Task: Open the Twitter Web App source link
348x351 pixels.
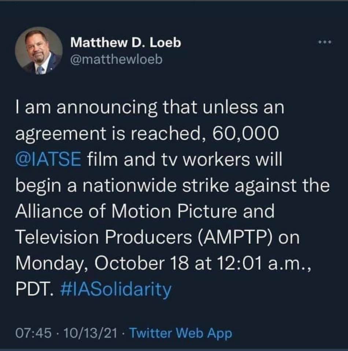Action: 181,333
